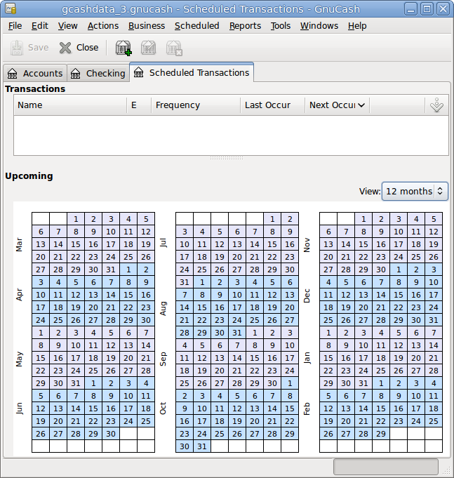Open the View 12 months dropdown

[x=415, y=191]
